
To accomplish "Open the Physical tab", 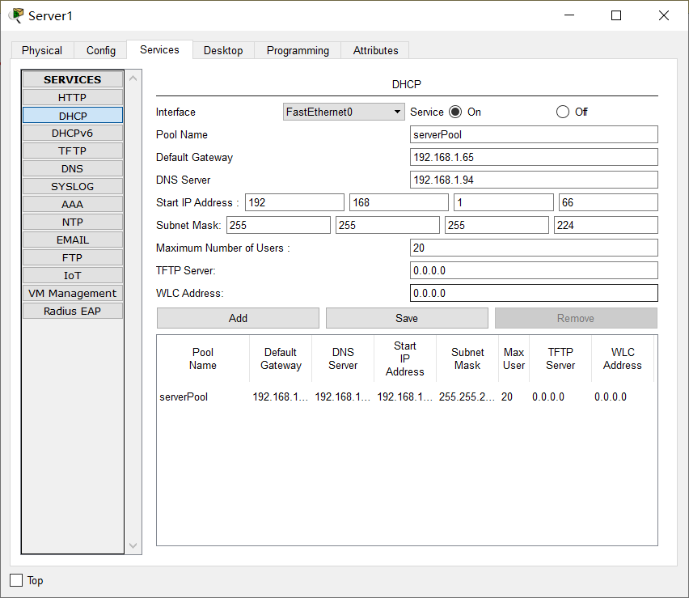I will pyautogui.click(x=42, y=50).
